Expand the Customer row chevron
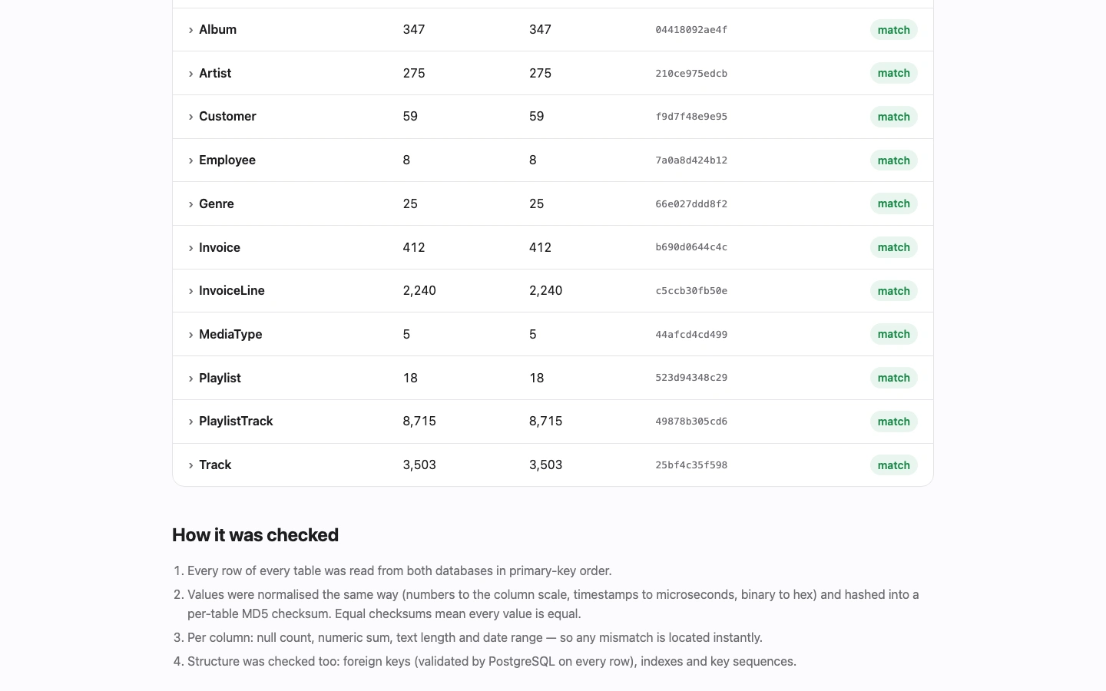 click(190, 117)
